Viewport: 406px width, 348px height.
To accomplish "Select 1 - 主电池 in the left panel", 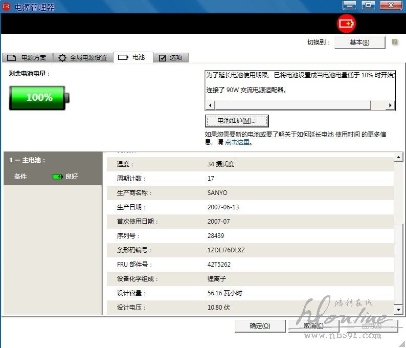I will (28, 160).
